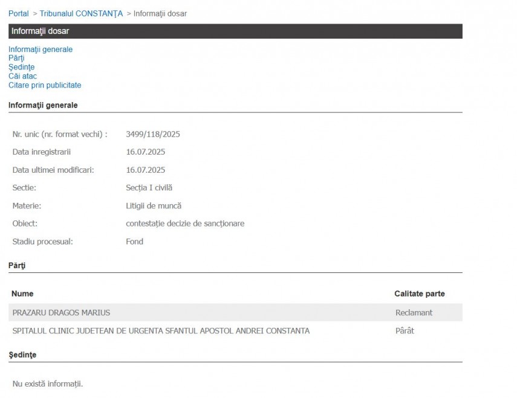Screen dimensions: 517x398
Task: Jump to Căi atac section link
Action: click(22, 76)
